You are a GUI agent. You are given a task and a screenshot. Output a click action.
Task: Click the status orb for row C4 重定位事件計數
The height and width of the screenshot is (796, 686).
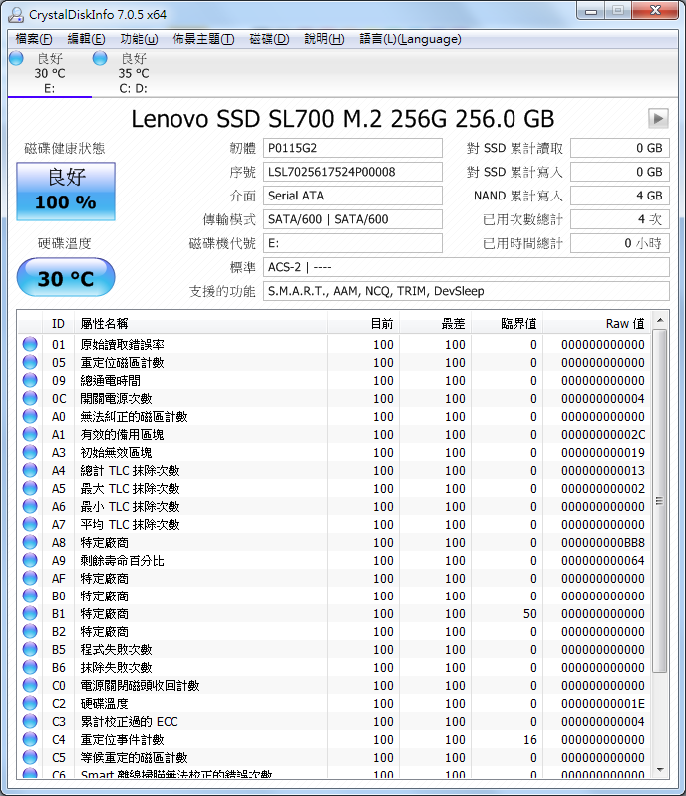(30, 739)
